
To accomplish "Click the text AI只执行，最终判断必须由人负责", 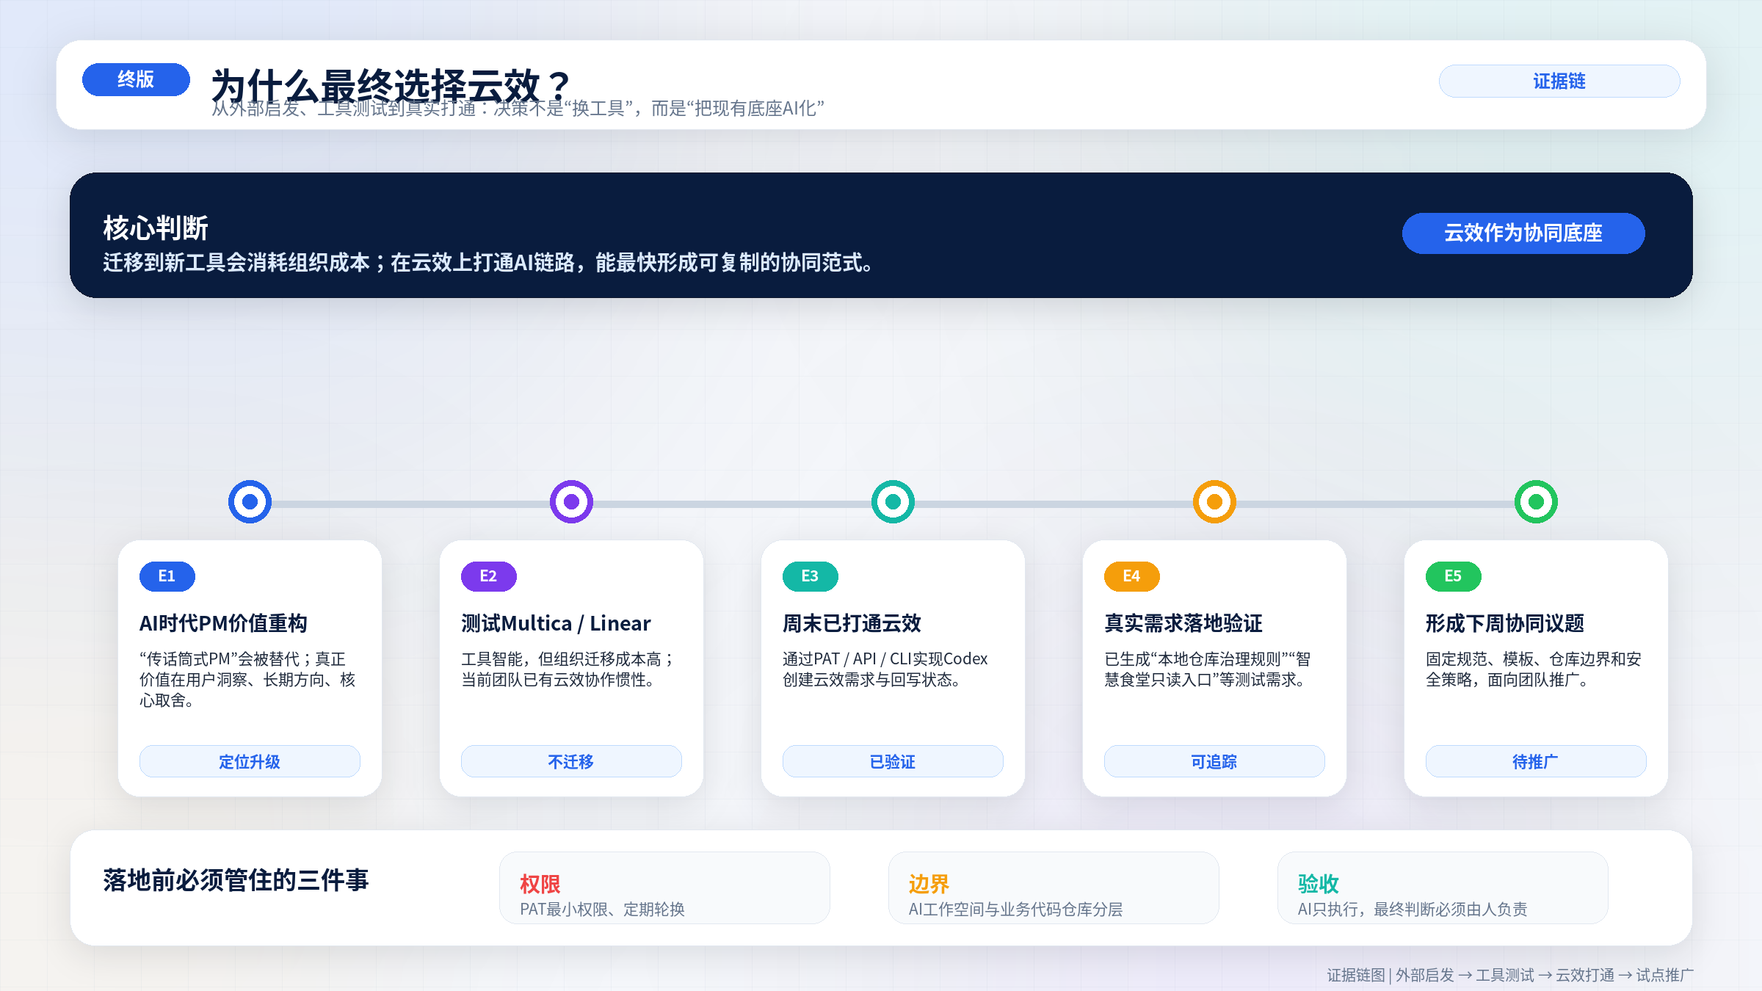I will pyautogui.click(x=1413, y=910).
